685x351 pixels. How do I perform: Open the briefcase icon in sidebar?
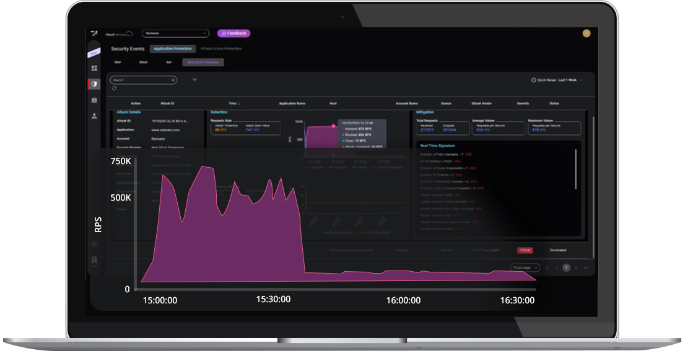coord(94,100)
